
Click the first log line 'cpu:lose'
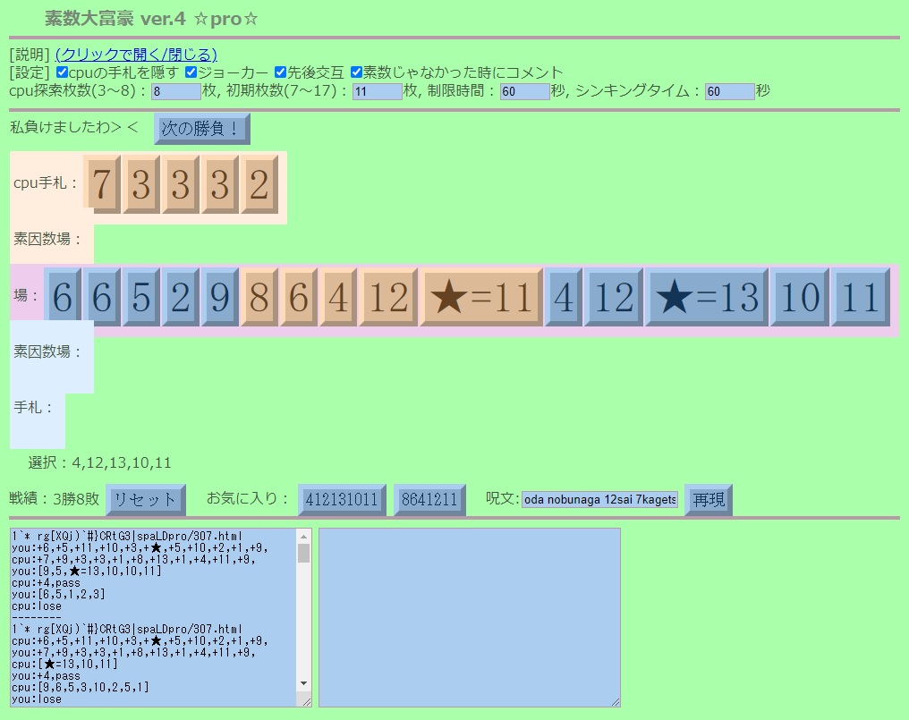pyautogui.click(x=37, y=606)
